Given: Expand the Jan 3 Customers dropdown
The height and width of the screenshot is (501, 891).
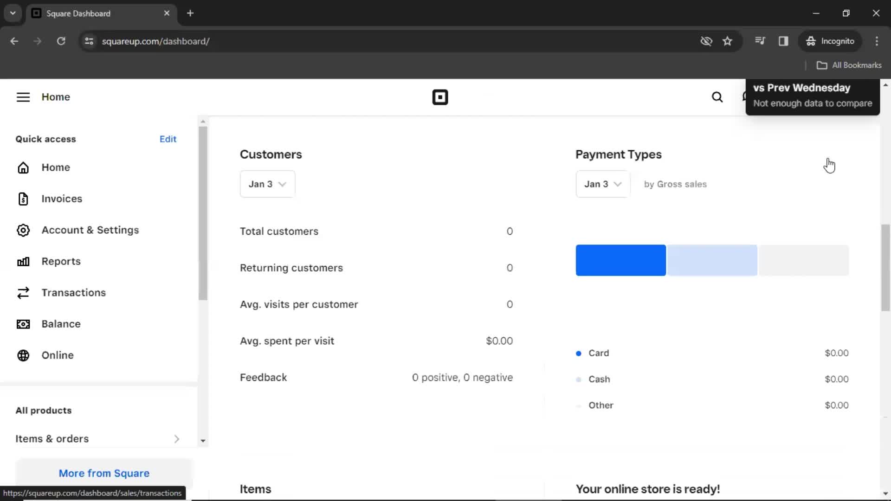Looking at the screenshot, I should tap(267, 184).
